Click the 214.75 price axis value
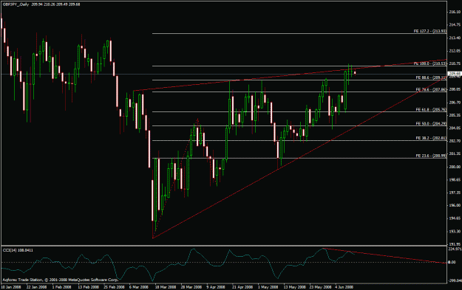This screenshot has height=290, width=462. click(x=455, y=24)
